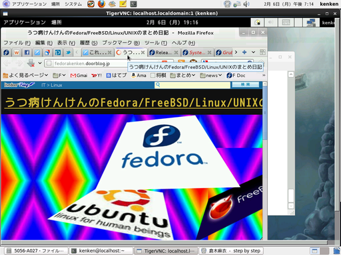Click the remote desktop network computers icon
Image resolution: width=341 pixels, height=255 pixels.
coord(311,23)
